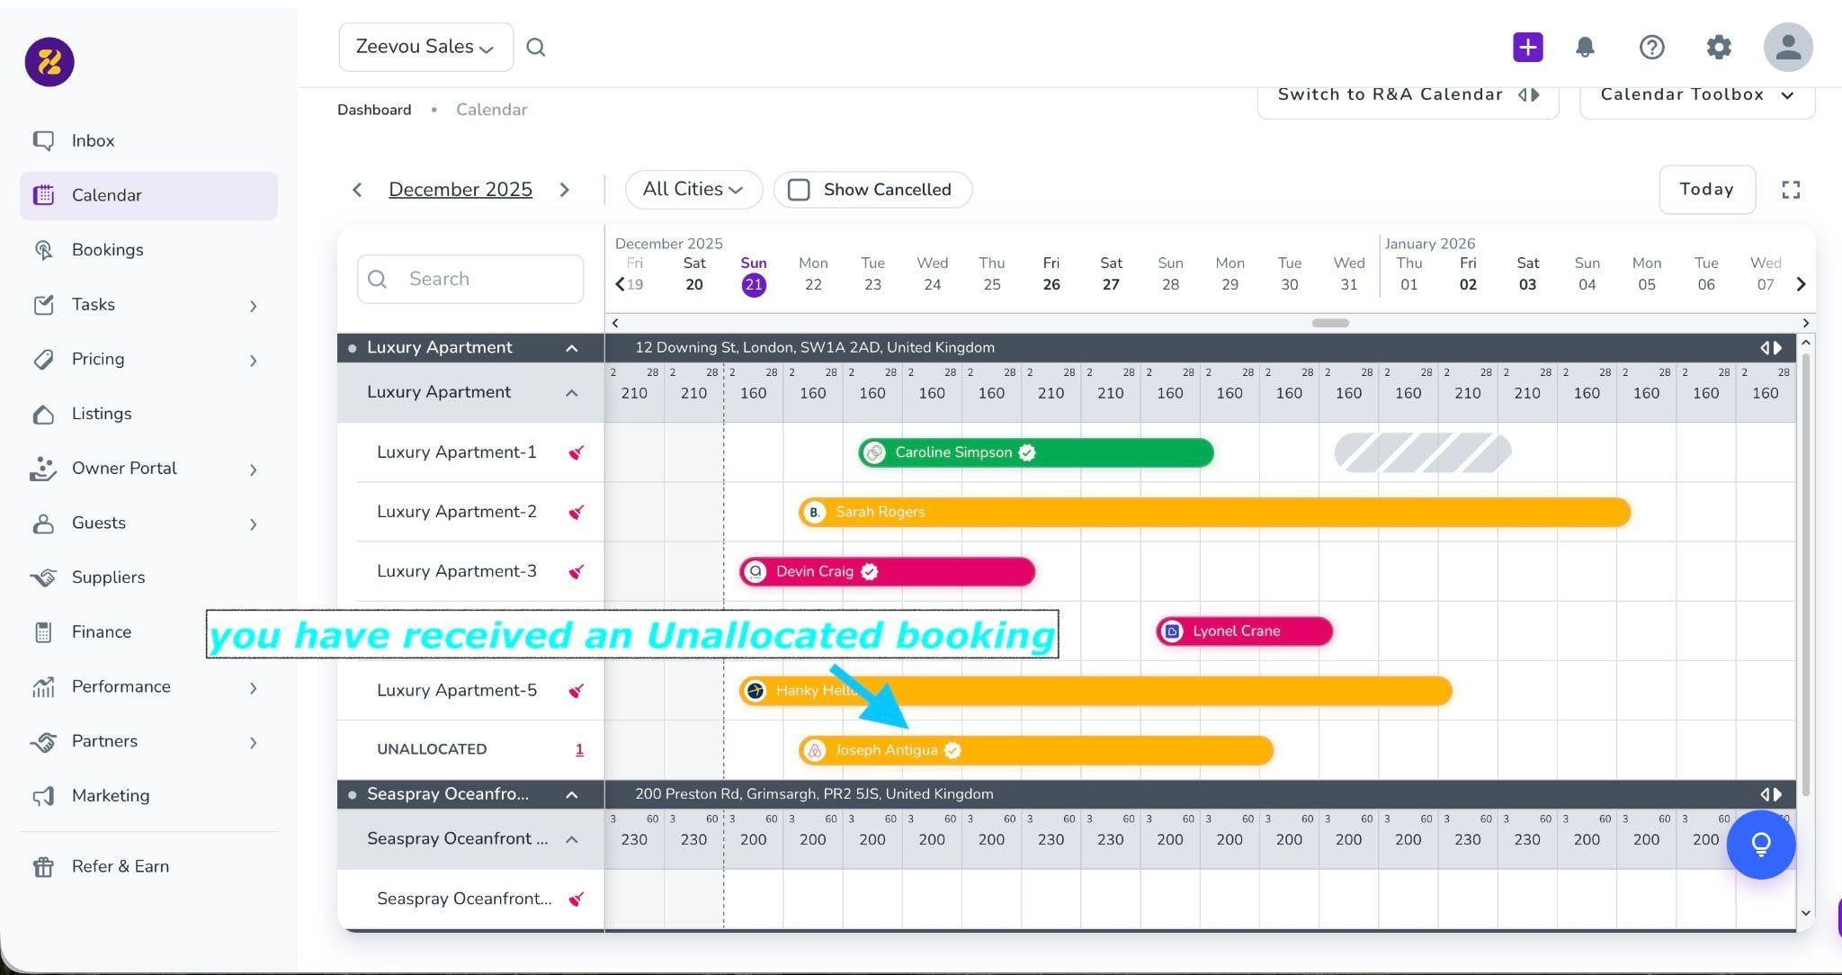Open the blue lightbulb tips button
The width and height of the screenshot is (1842, 975).
pos(1760,845)
